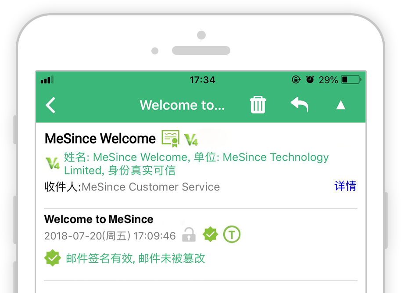The image size is (401, 293).
Task: Tap checkmark badge beside 邮件签名有效 text
Action: [x=52, y=258]
